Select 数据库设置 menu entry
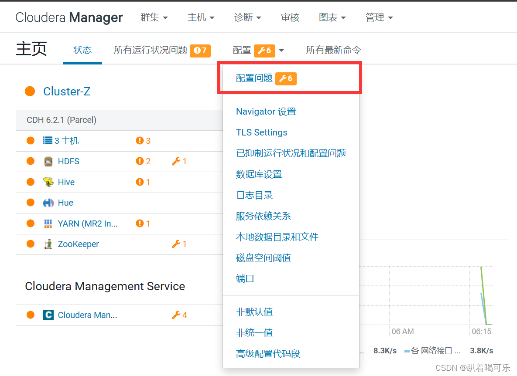This screenshot has height=376, width=517. point(259,174)
